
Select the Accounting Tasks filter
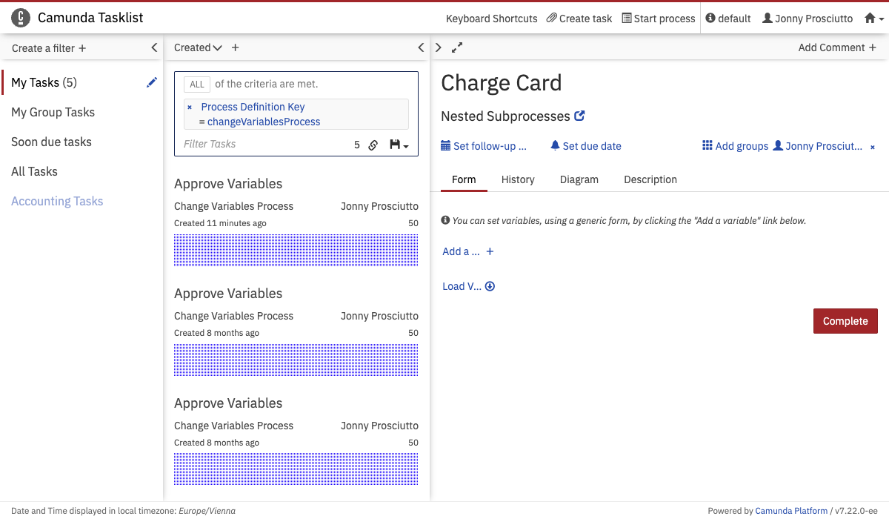pyautogui.click(x=57, y=201)
